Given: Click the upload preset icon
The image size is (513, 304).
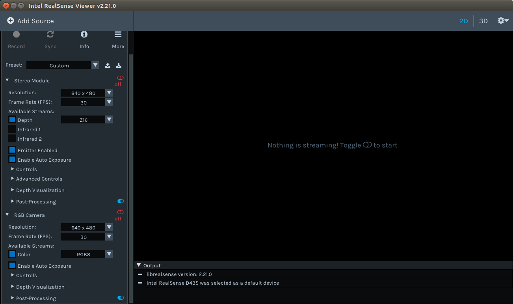Looking at the screenshot, I should pos(108,65).
